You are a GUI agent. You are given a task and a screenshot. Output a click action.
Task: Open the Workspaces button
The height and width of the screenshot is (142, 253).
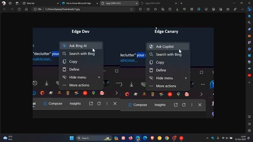click(10, 3)
